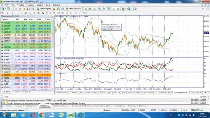Open the Strategy Tester icon
The height and width of the screenshot is (118, 210).
pyautogui.click(x=32, y=9)
